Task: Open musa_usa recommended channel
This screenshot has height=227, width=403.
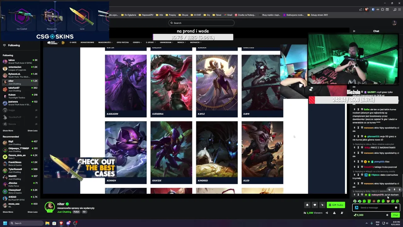Action: click(x=20, y=205)
